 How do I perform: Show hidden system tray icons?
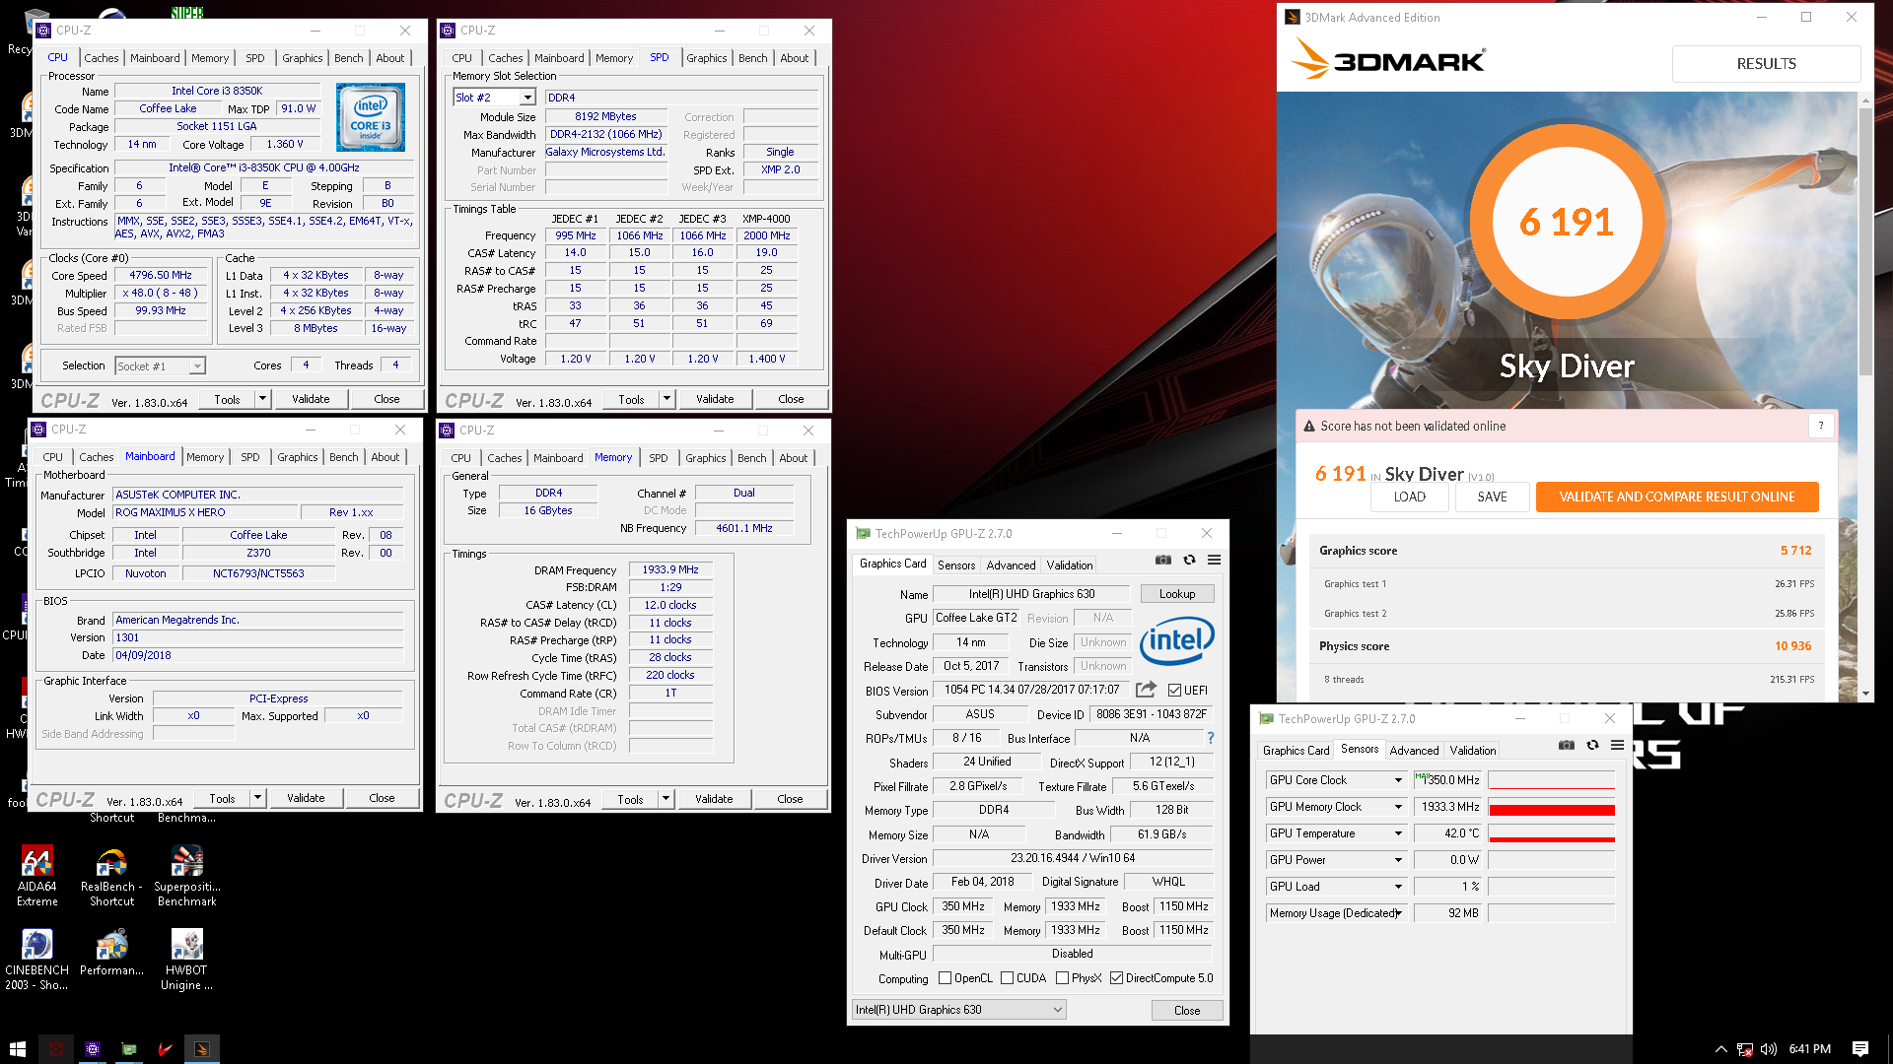point(1721,1049)
